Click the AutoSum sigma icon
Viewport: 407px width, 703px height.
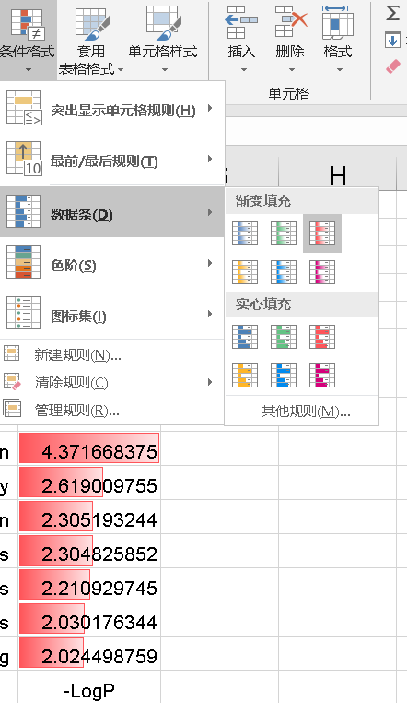(392, 13)
